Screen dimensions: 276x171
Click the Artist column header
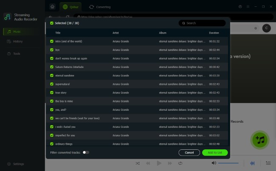click(x=115, y=33)
